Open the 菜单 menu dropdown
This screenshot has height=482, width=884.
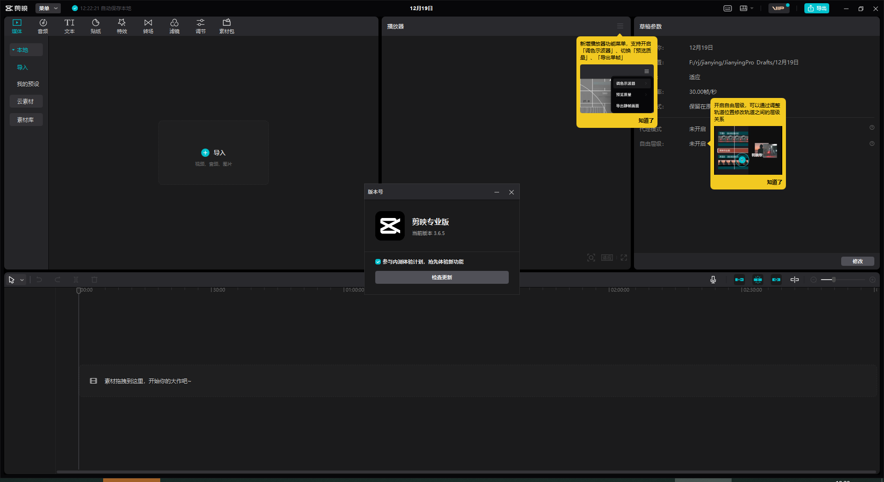(x=48, y=8)
